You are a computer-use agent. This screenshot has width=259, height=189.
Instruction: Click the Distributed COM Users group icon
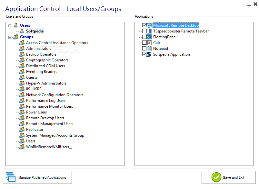pos(22,66)
